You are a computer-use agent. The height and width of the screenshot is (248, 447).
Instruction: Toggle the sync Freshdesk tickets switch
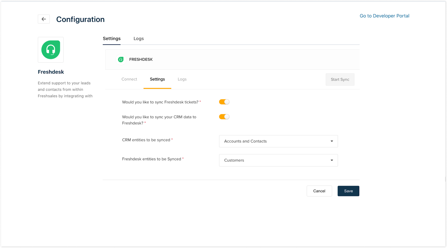(x=224, y=102)
